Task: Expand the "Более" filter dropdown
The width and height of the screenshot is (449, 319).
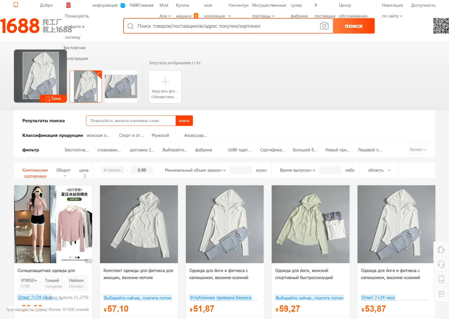Action: click(418, 150)
